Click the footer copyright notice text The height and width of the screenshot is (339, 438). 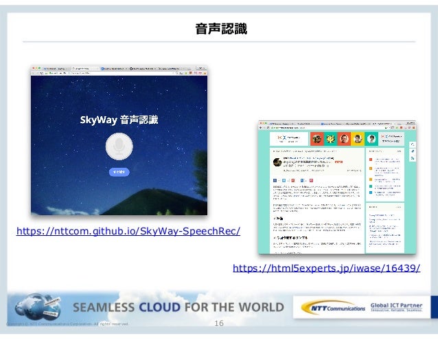pyautogui.click(x=67, y=324)
